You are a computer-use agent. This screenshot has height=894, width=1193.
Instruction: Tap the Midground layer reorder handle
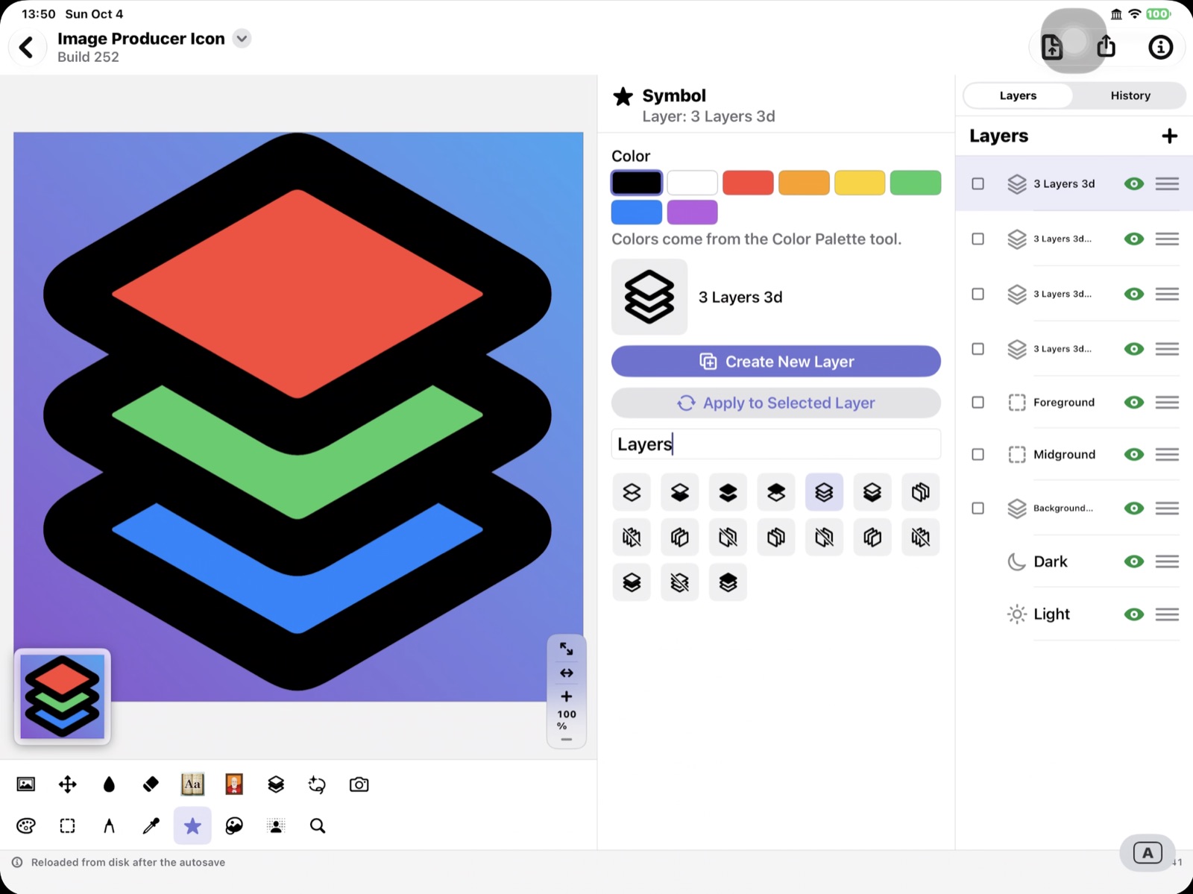click(1167, 455)
